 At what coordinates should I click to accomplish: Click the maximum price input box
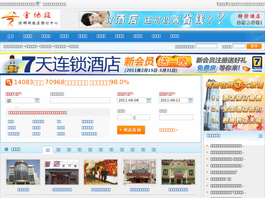(x=142, y=117)
